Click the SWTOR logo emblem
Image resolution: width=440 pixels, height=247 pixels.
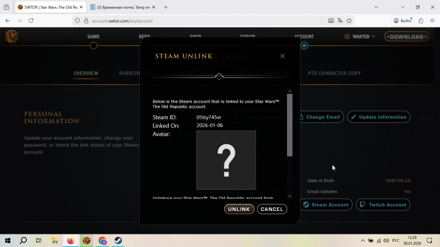coord(11,36)
